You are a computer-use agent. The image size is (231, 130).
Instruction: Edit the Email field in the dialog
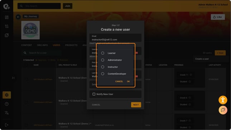[x=115, y=38]
